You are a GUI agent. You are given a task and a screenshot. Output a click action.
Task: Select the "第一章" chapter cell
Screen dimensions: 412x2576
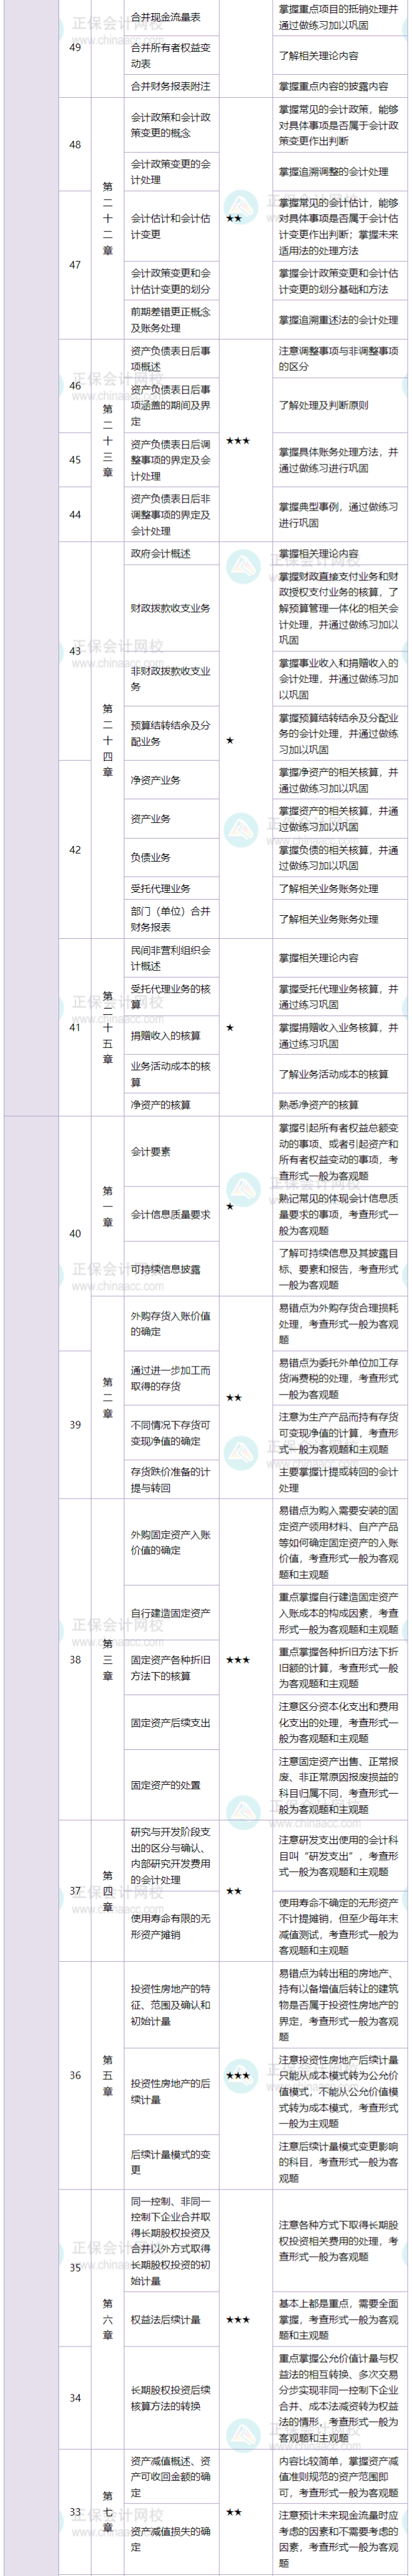[108, 1206]
